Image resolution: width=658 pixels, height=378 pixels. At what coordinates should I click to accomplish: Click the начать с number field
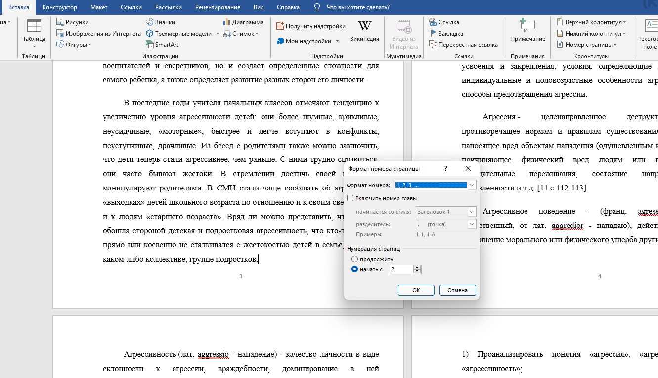401,269
